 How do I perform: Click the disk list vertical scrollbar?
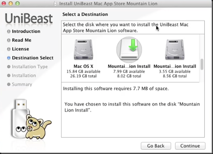tap(202, 64)
